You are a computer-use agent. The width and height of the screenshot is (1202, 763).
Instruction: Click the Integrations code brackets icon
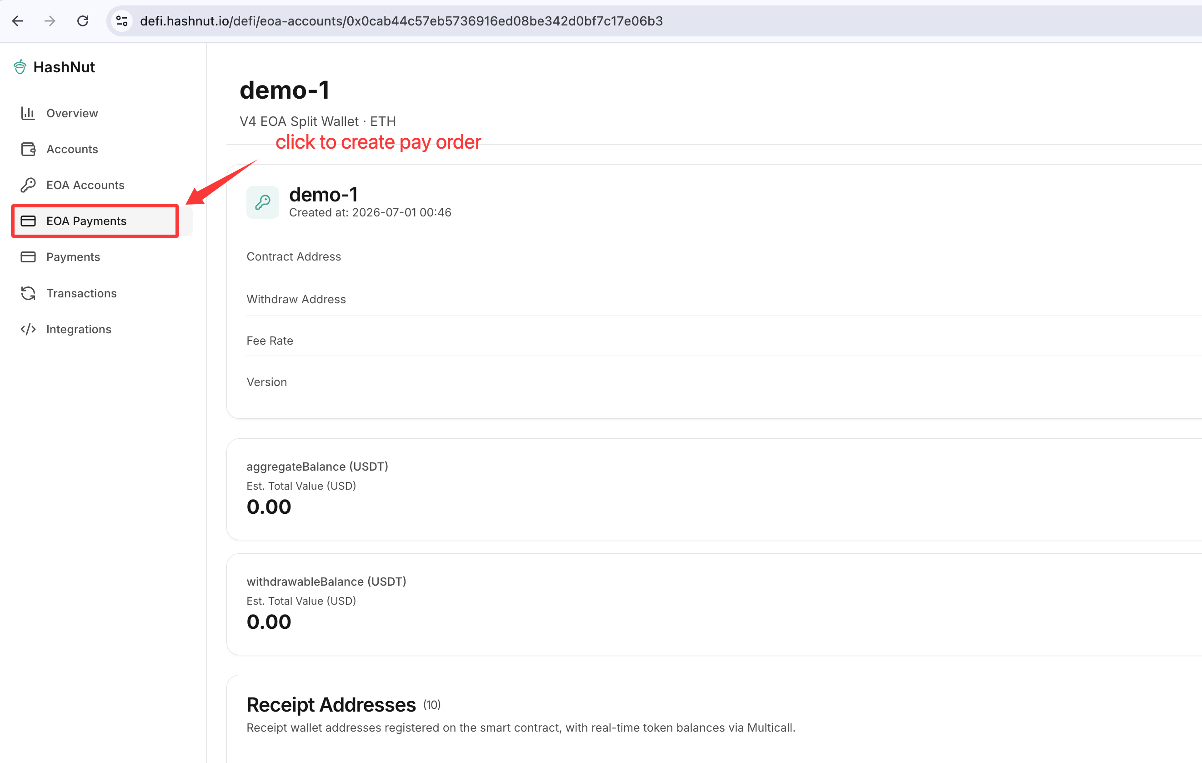click(28, 329)
